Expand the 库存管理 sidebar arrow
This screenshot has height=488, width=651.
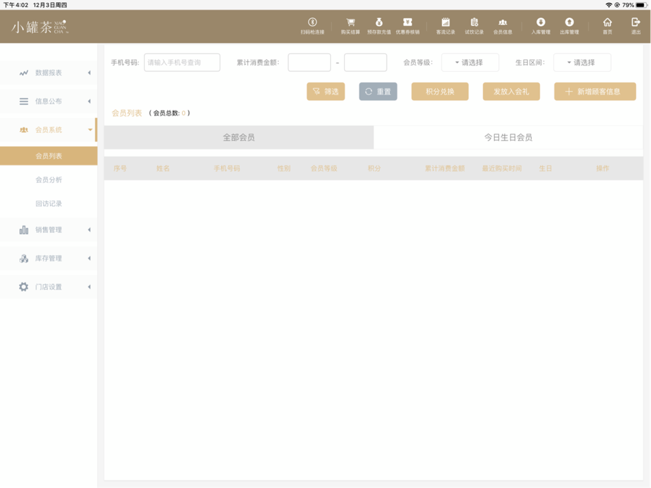(x=89, y=258)
